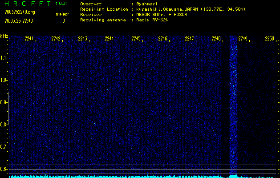Click the 2245 time marker
The image size is (280, 178).
click(x=136, y=39)
